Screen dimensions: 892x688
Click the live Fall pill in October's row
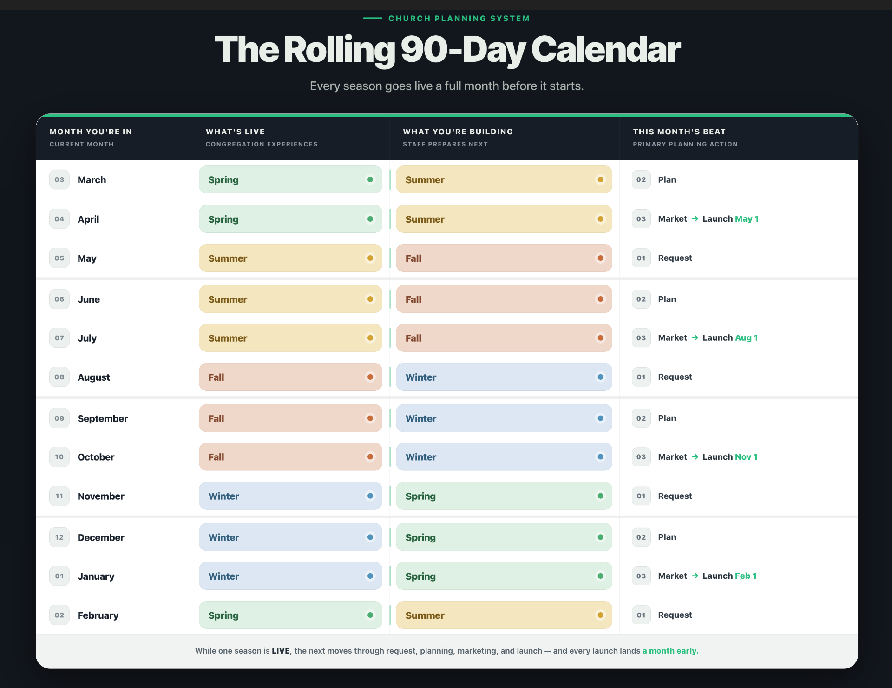[x=290, y=457]
